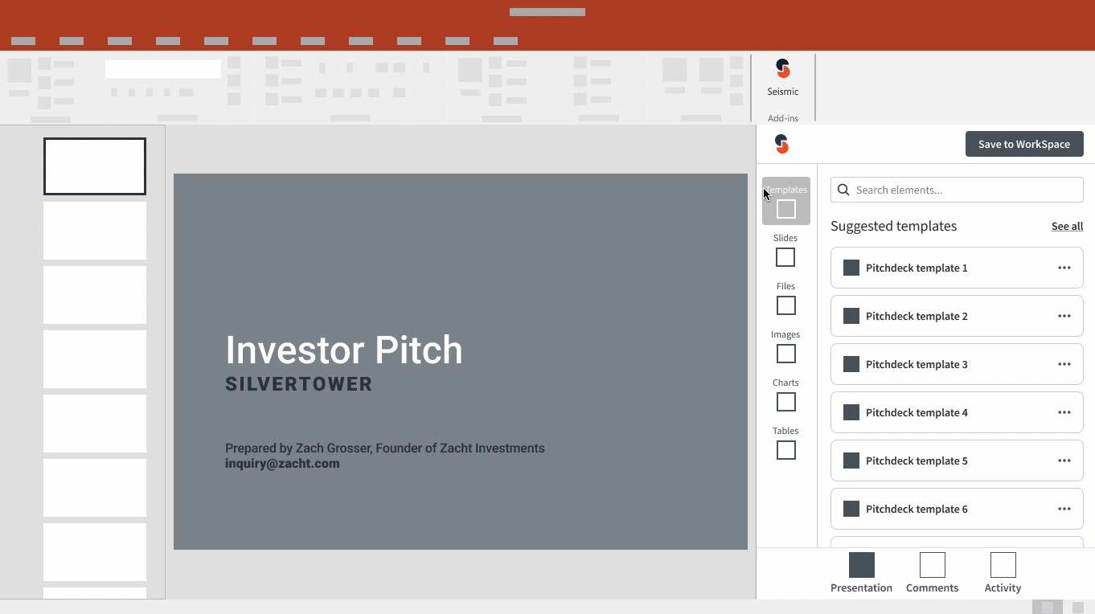Click the Seismic logo in the panel header

click(x=781, y=144)
